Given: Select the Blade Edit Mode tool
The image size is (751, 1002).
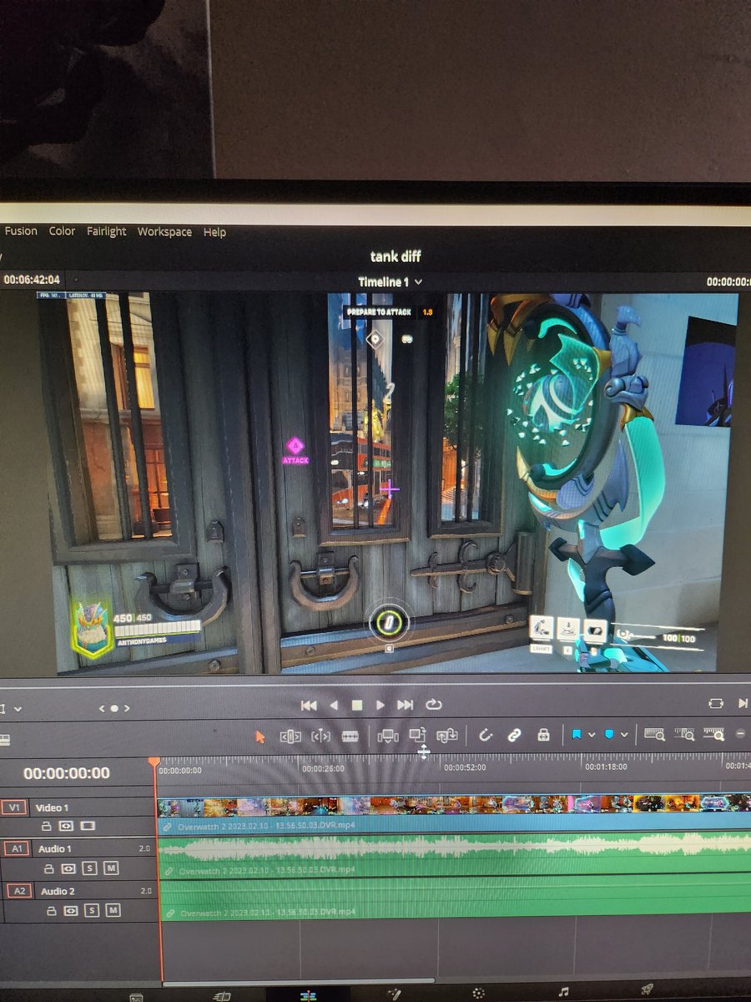Looking at the screenshot, I should tap(350, 736).
